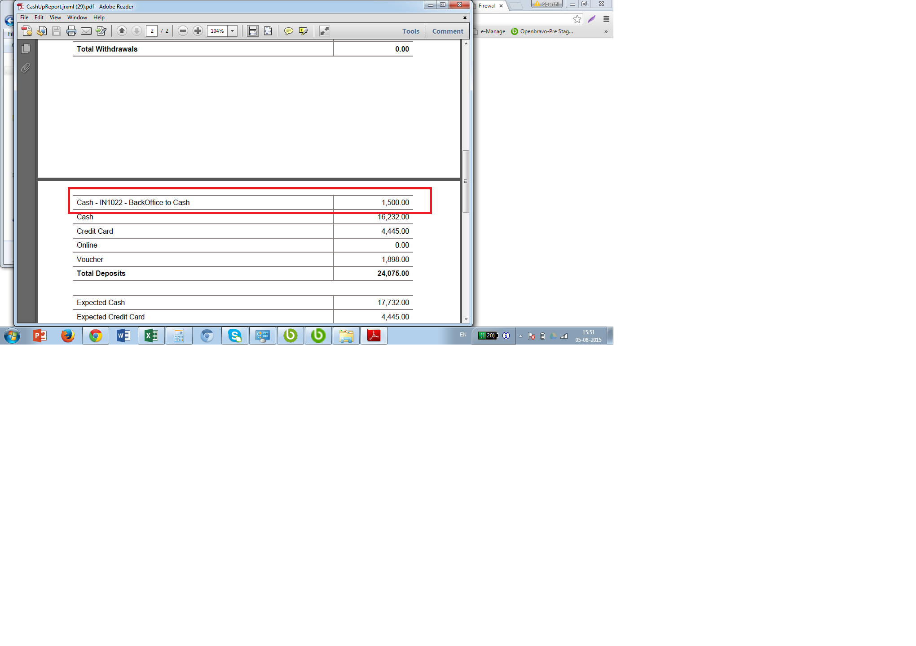The width and height of the screenshot is (916, 646).
Task: Select the highlight text tool
Action: click(x=304, y=31)
